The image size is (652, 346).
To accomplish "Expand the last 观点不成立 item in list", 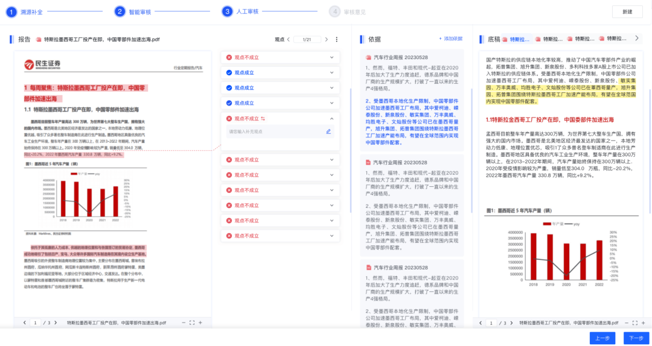I will pos(331,236).
